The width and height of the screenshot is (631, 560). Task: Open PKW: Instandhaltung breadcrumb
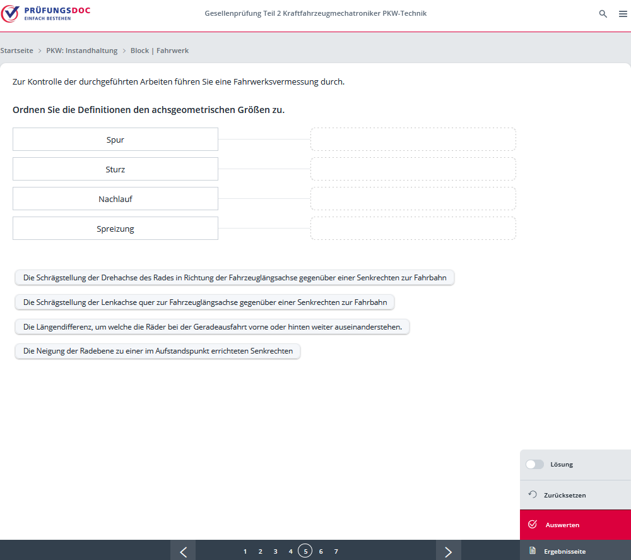pos(82,51)
